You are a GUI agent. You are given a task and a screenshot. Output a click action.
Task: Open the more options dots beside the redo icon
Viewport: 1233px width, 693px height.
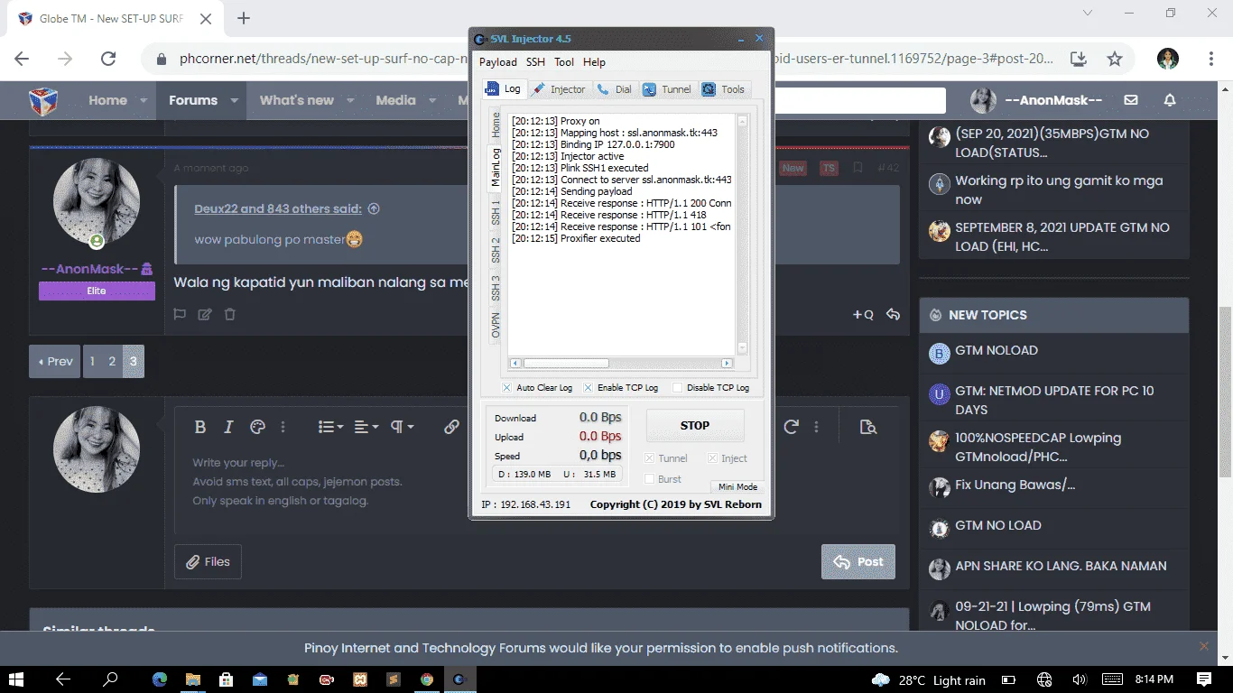point(817,427)
